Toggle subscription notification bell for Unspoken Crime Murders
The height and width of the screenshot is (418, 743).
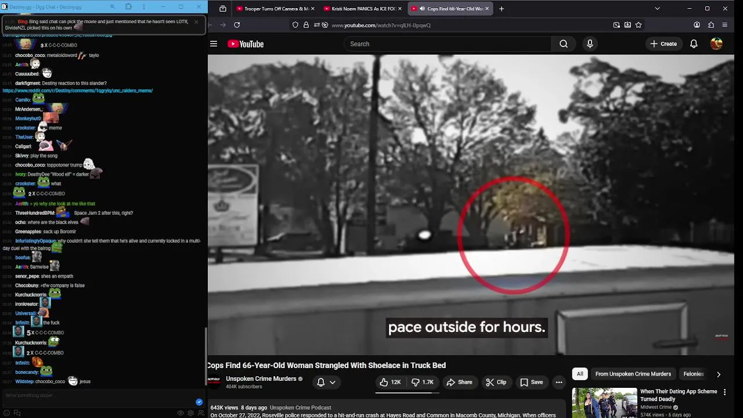click(x=320, y=382)
